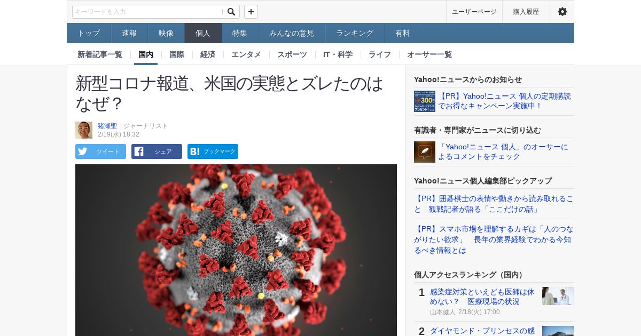Click the article headline 新型コロナ報道
This screenshot has height=336, width=641.
tap(230, 93)
